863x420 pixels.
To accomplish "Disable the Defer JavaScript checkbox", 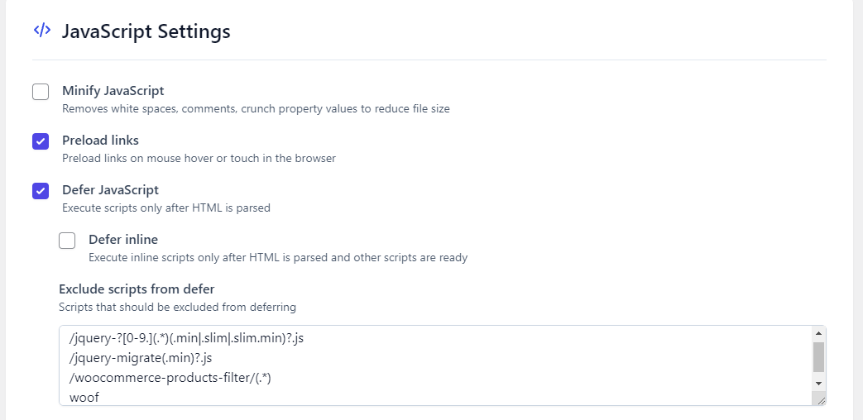I will click(x=41, y=191).
